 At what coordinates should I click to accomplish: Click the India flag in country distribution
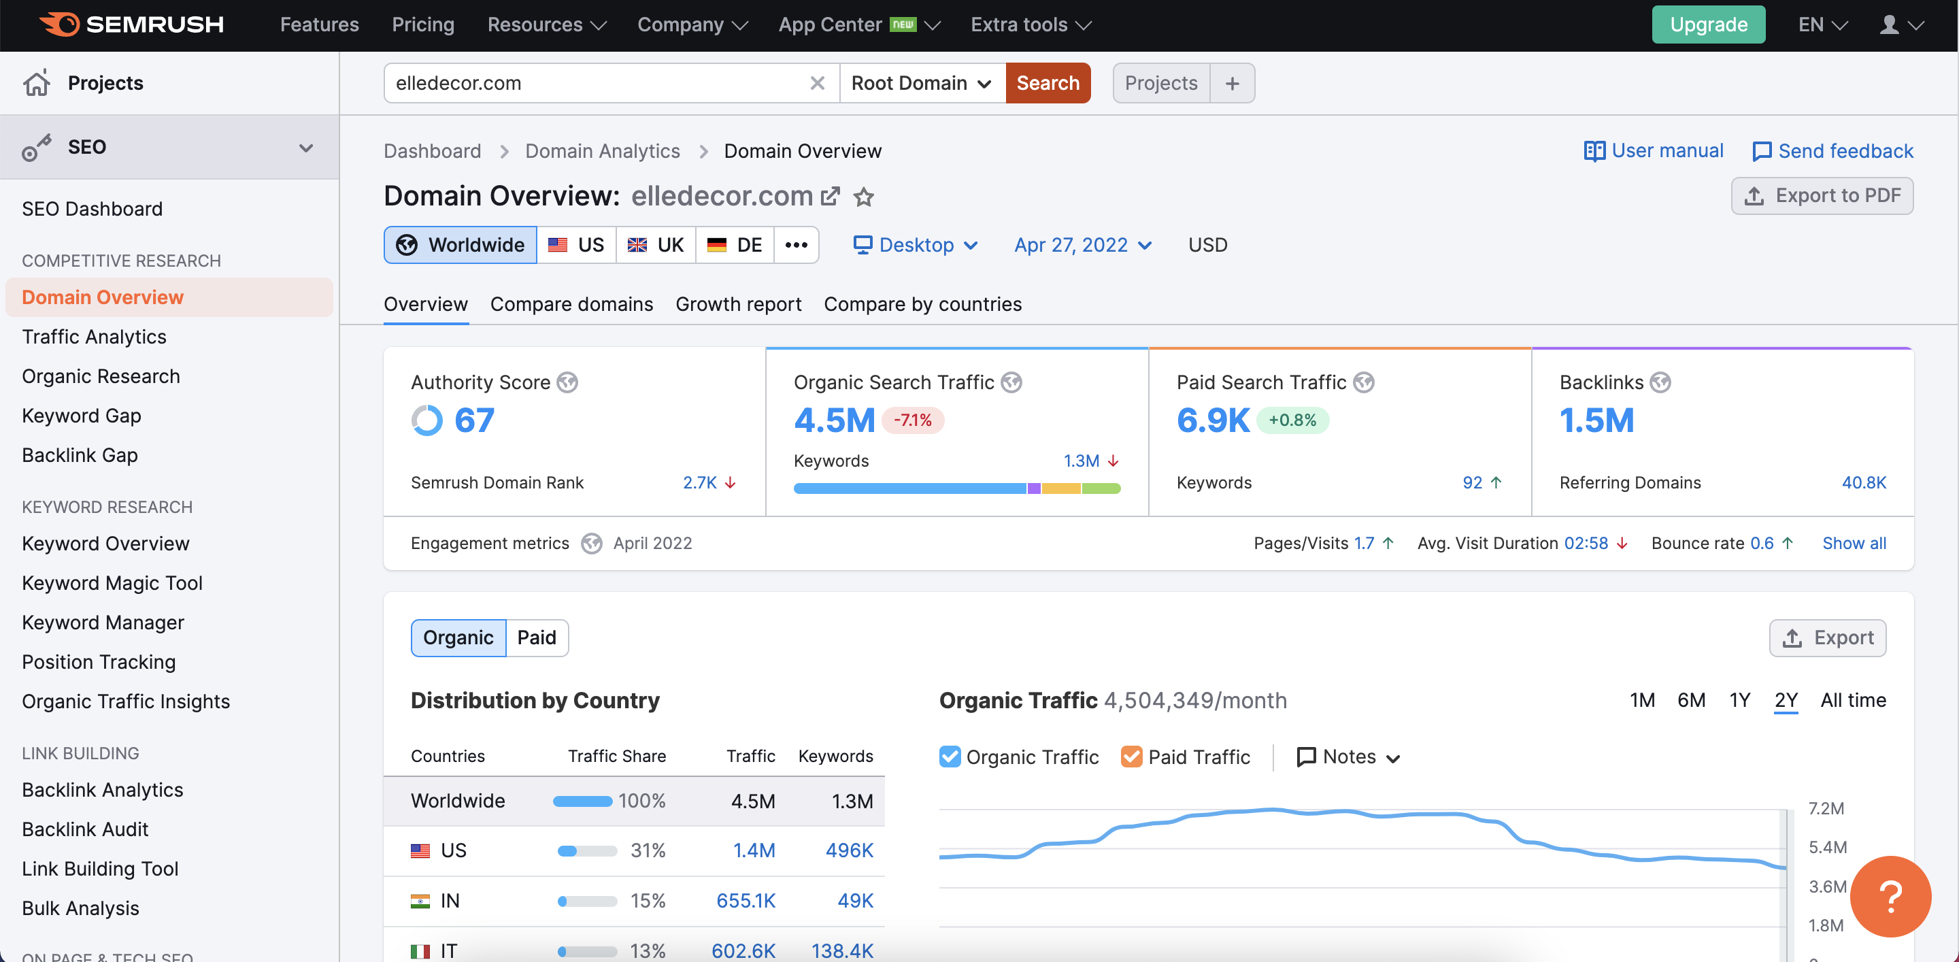click(x=420, y=900)
